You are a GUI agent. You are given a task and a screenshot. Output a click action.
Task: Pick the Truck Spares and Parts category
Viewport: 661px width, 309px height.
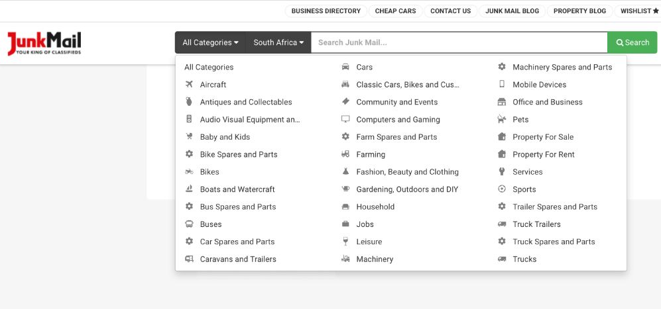554,242
